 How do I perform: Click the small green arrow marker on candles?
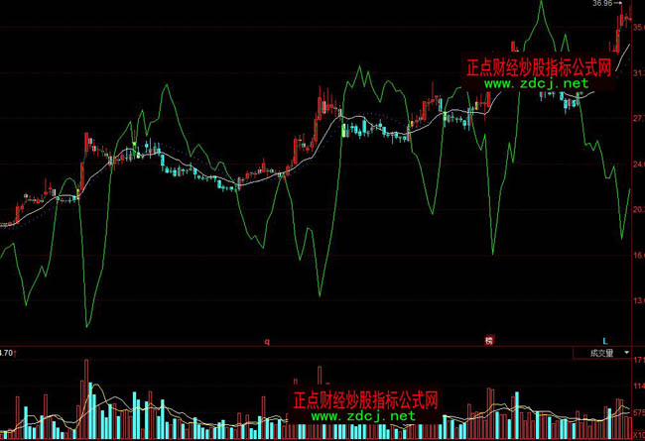click(134, 147)
